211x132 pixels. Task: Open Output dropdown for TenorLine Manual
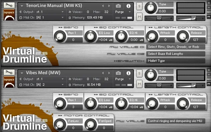[62, 12]
